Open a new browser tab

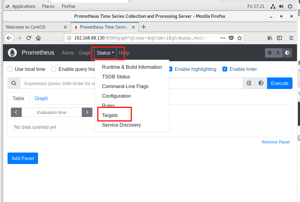point(143,27)
